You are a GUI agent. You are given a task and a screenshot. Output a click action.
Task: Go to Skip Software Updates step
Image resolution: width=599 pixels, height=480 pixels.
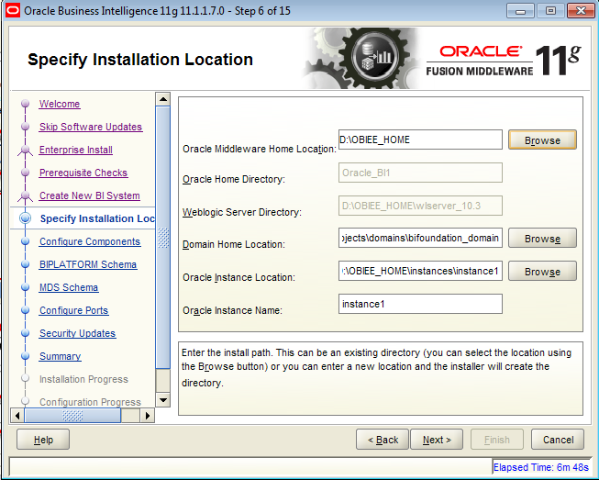(x=91, y=127)
